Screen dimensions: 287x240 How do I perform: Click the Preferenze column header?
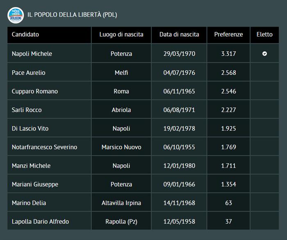click(228, 35)
